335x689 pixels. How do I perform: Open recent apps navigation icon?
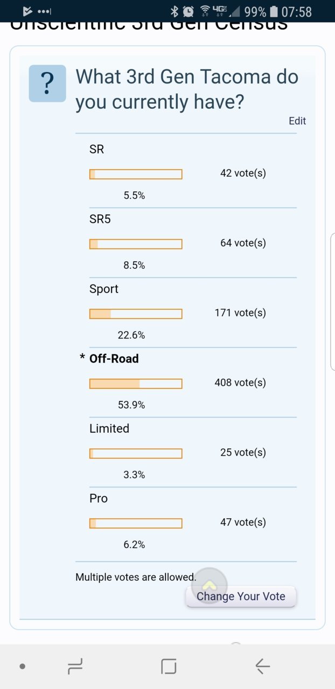(75, 667)
